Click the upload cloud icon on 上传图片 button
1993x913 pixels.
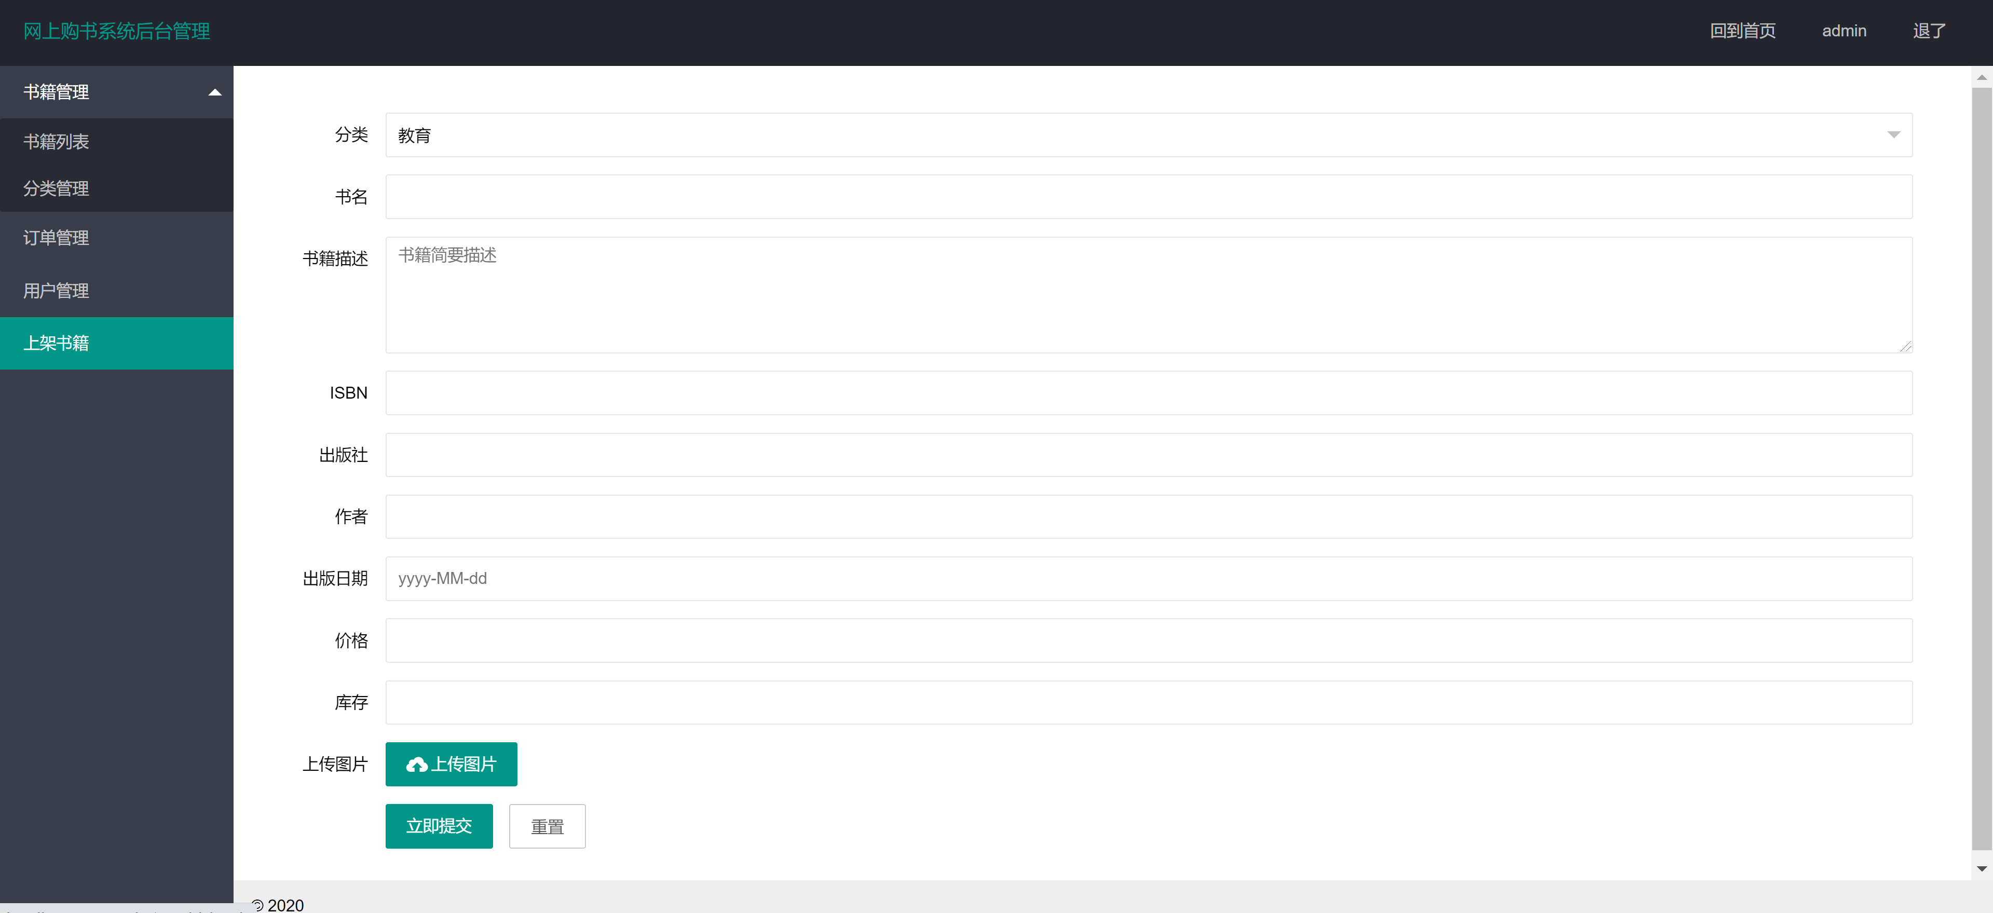pos(418,764)
